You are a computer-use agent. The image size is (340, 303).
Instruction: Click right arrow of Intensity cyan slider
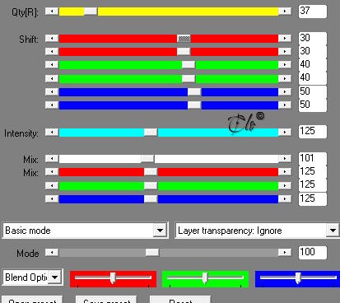285,133
